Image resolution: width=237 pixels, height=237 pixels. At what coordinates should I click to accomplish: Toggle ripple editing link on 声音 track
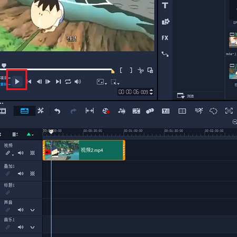click(8, 210)
